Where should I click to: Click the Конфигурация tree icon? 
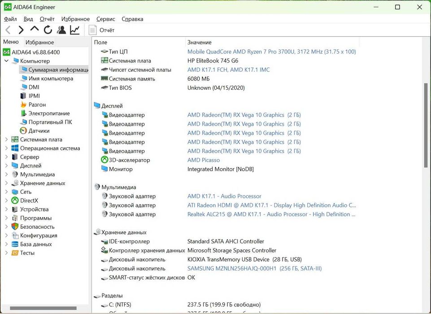point(15,235)
